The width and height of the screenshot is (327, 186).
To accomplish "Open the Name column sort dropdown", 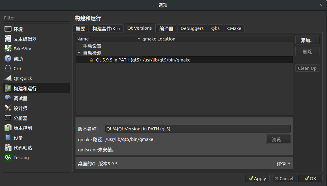I will click(x=138, y=39).
